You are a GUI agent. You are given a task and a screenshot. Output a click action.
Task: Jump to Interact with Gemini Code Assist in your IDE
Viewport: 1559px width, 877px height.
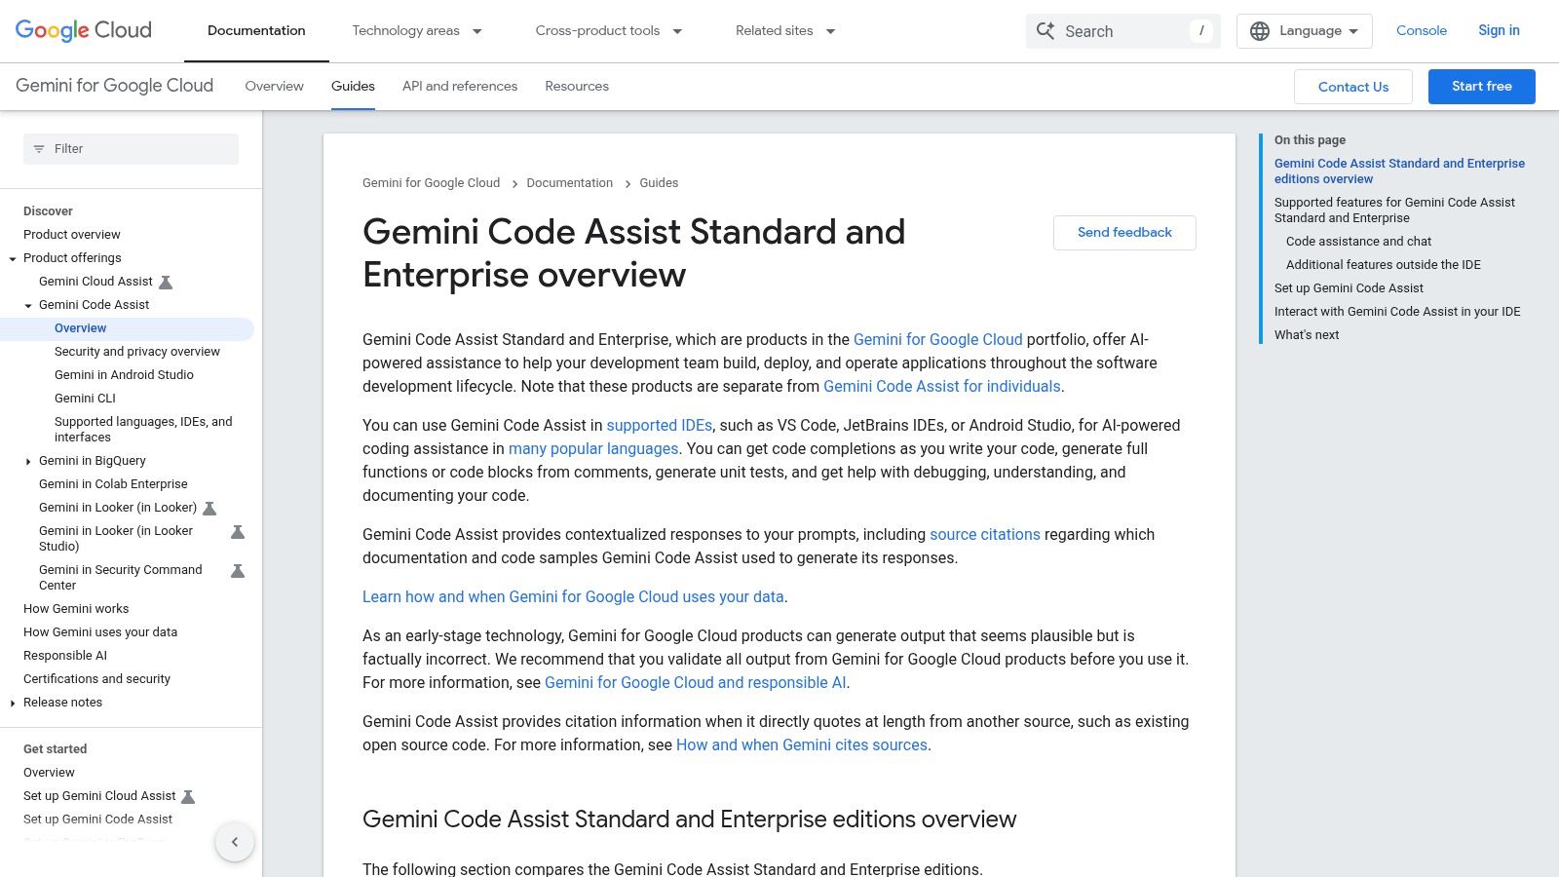pos(1397,312)
